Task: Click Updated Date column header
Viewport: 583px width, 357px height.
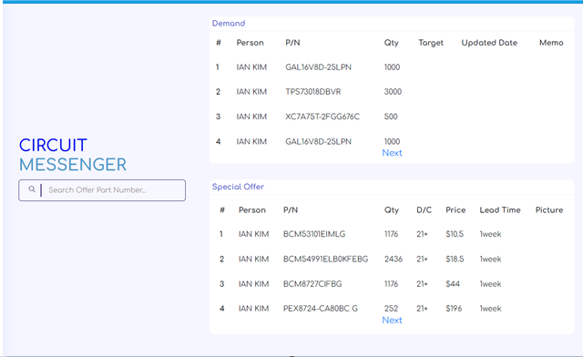Action: [x=489, y=43]
